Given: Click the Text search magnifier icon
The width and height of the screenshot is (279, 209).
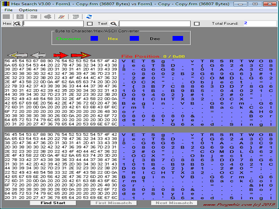Looking at the screenshot, I should pos(113,24).
